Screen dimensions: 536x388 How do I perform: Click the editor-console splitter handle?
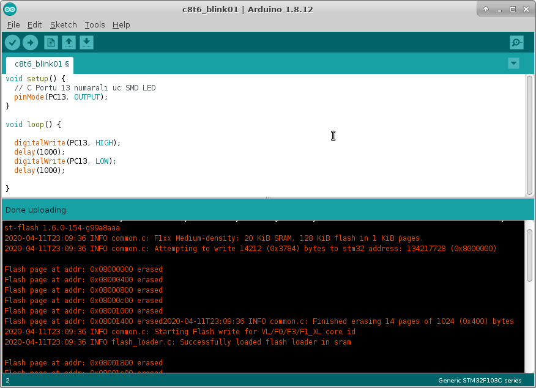click(x=269, y=197)
